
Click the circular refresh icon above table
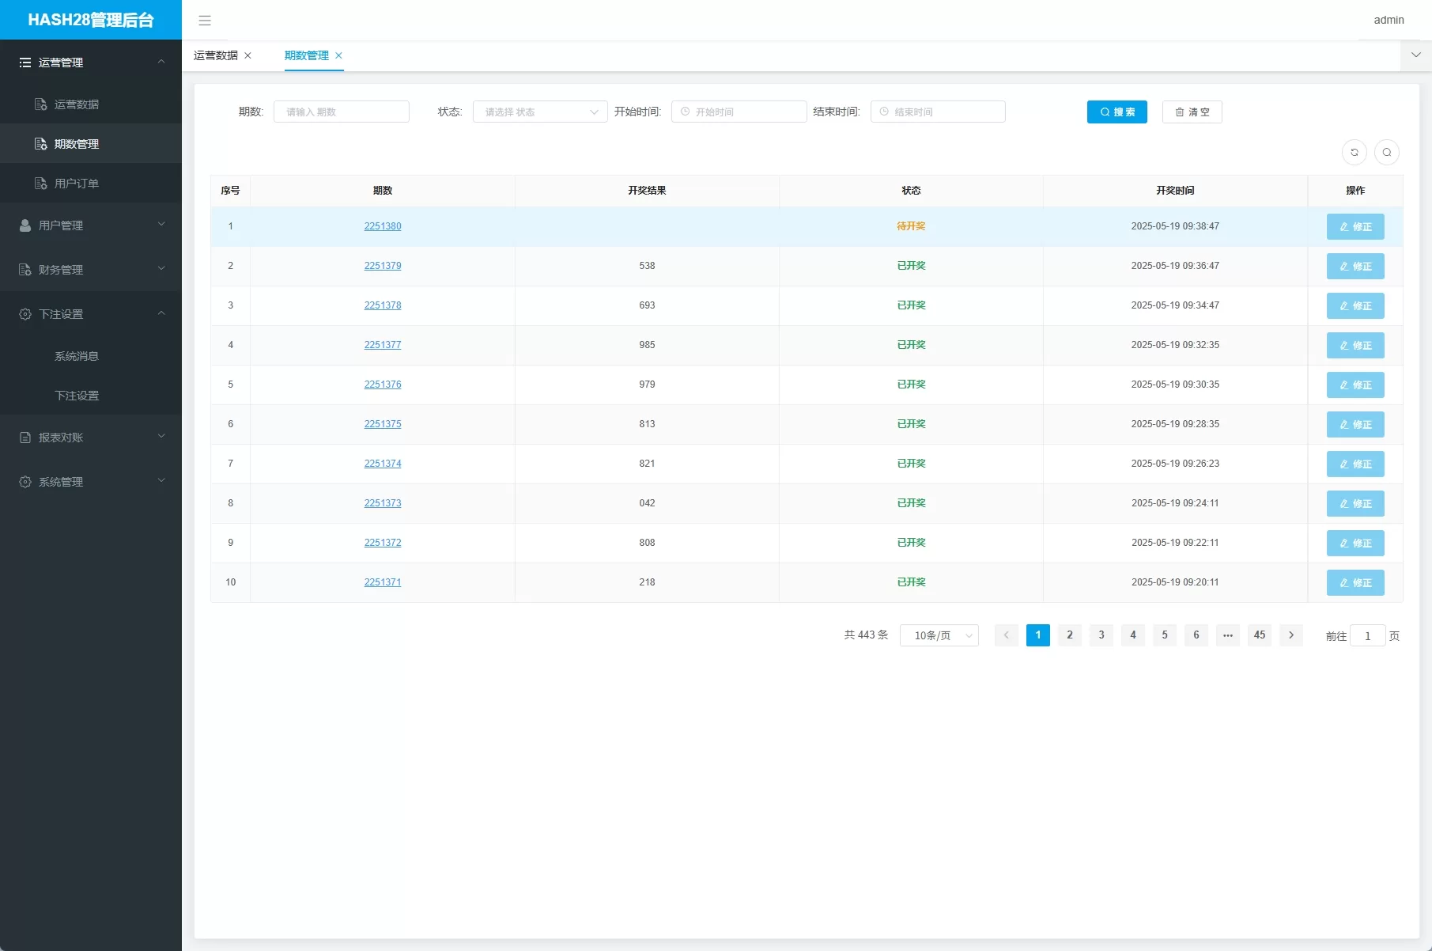pyautogui.click(x=1354, y=152)
